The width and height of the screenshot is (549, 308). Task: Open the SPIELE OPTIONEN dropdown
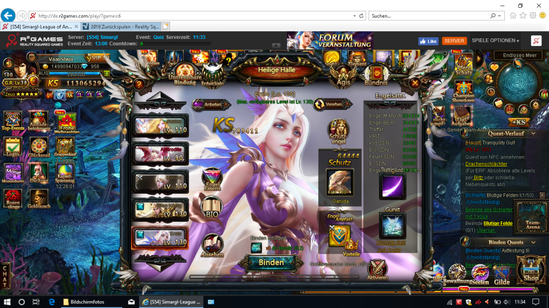click(495, 40)
